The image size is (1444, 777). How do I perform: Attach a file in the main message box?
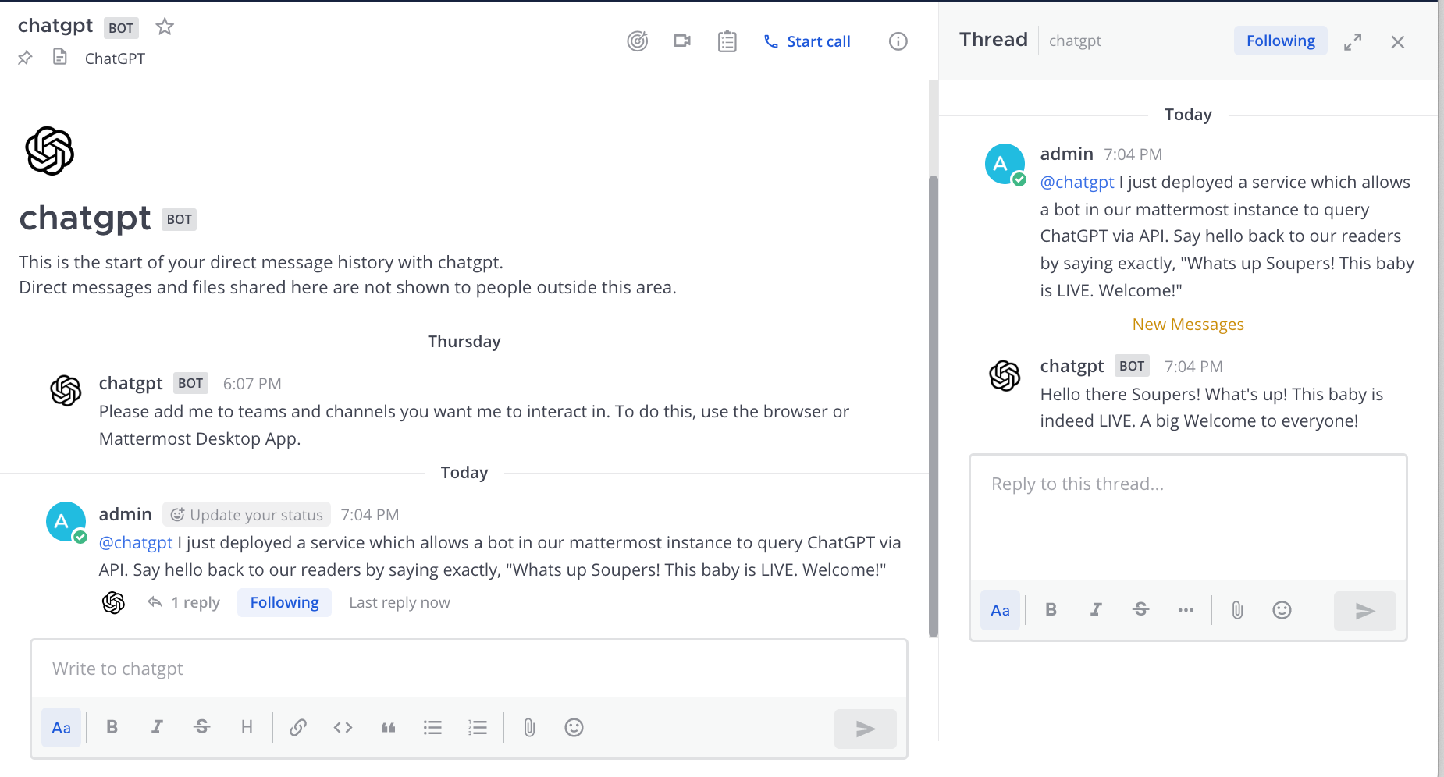pyautogui.click(x=529, y=727)
